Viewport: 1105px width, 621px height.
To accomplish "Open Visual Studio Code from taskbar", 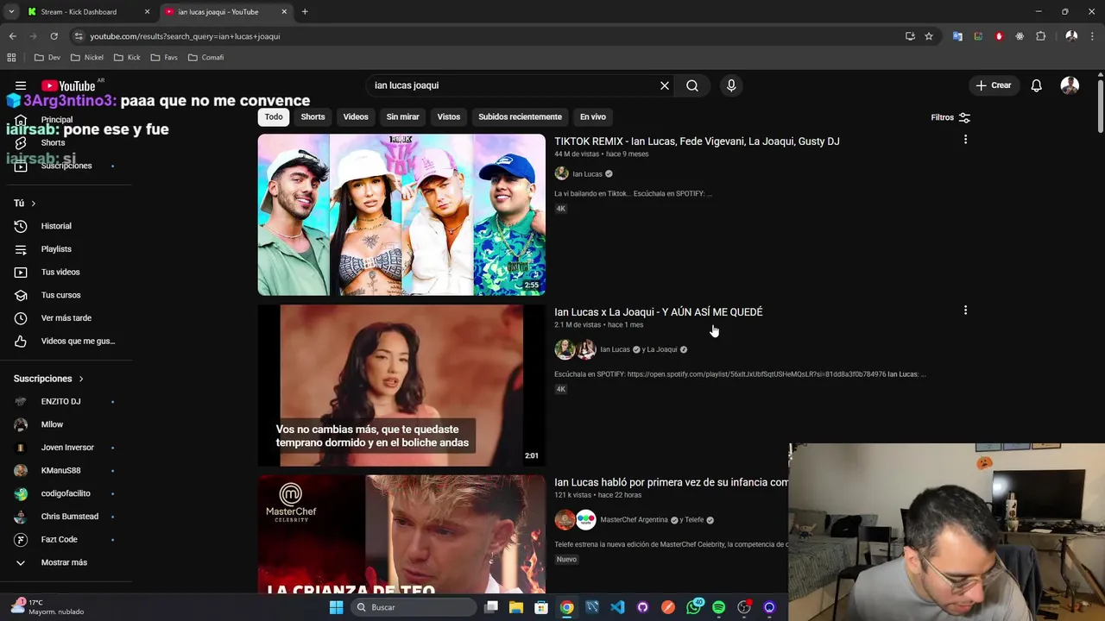I will click(617, 607).
